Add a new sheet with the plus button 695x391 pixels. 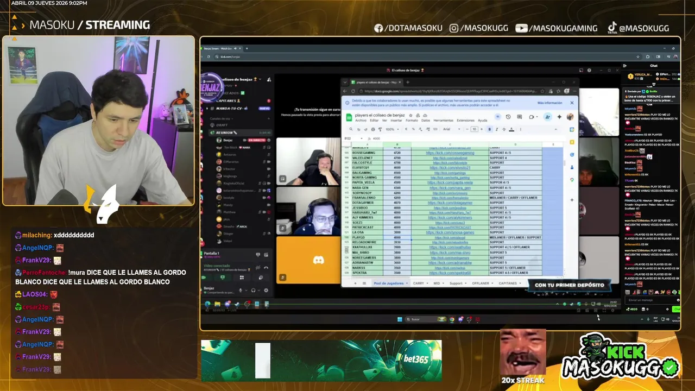point(355,283)
